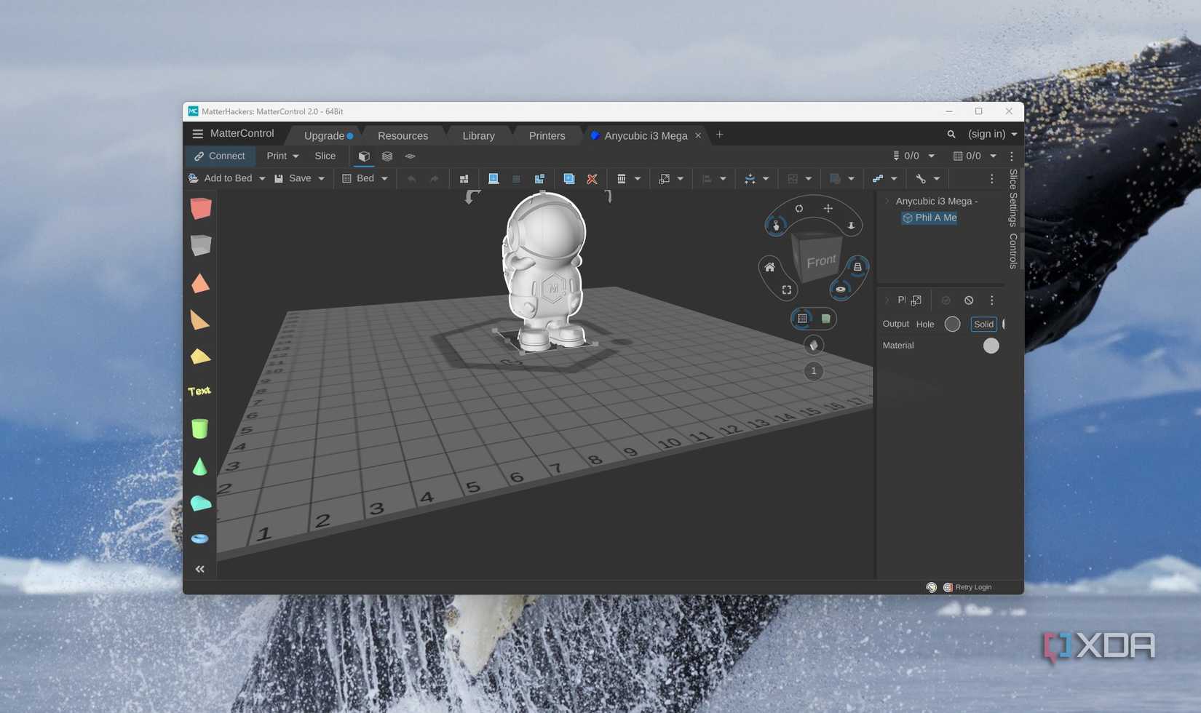This screenshot has height=713, width=1201.
Task: Select the cone primitive shape
Action: pyautogui.click(x=200, y=466)
